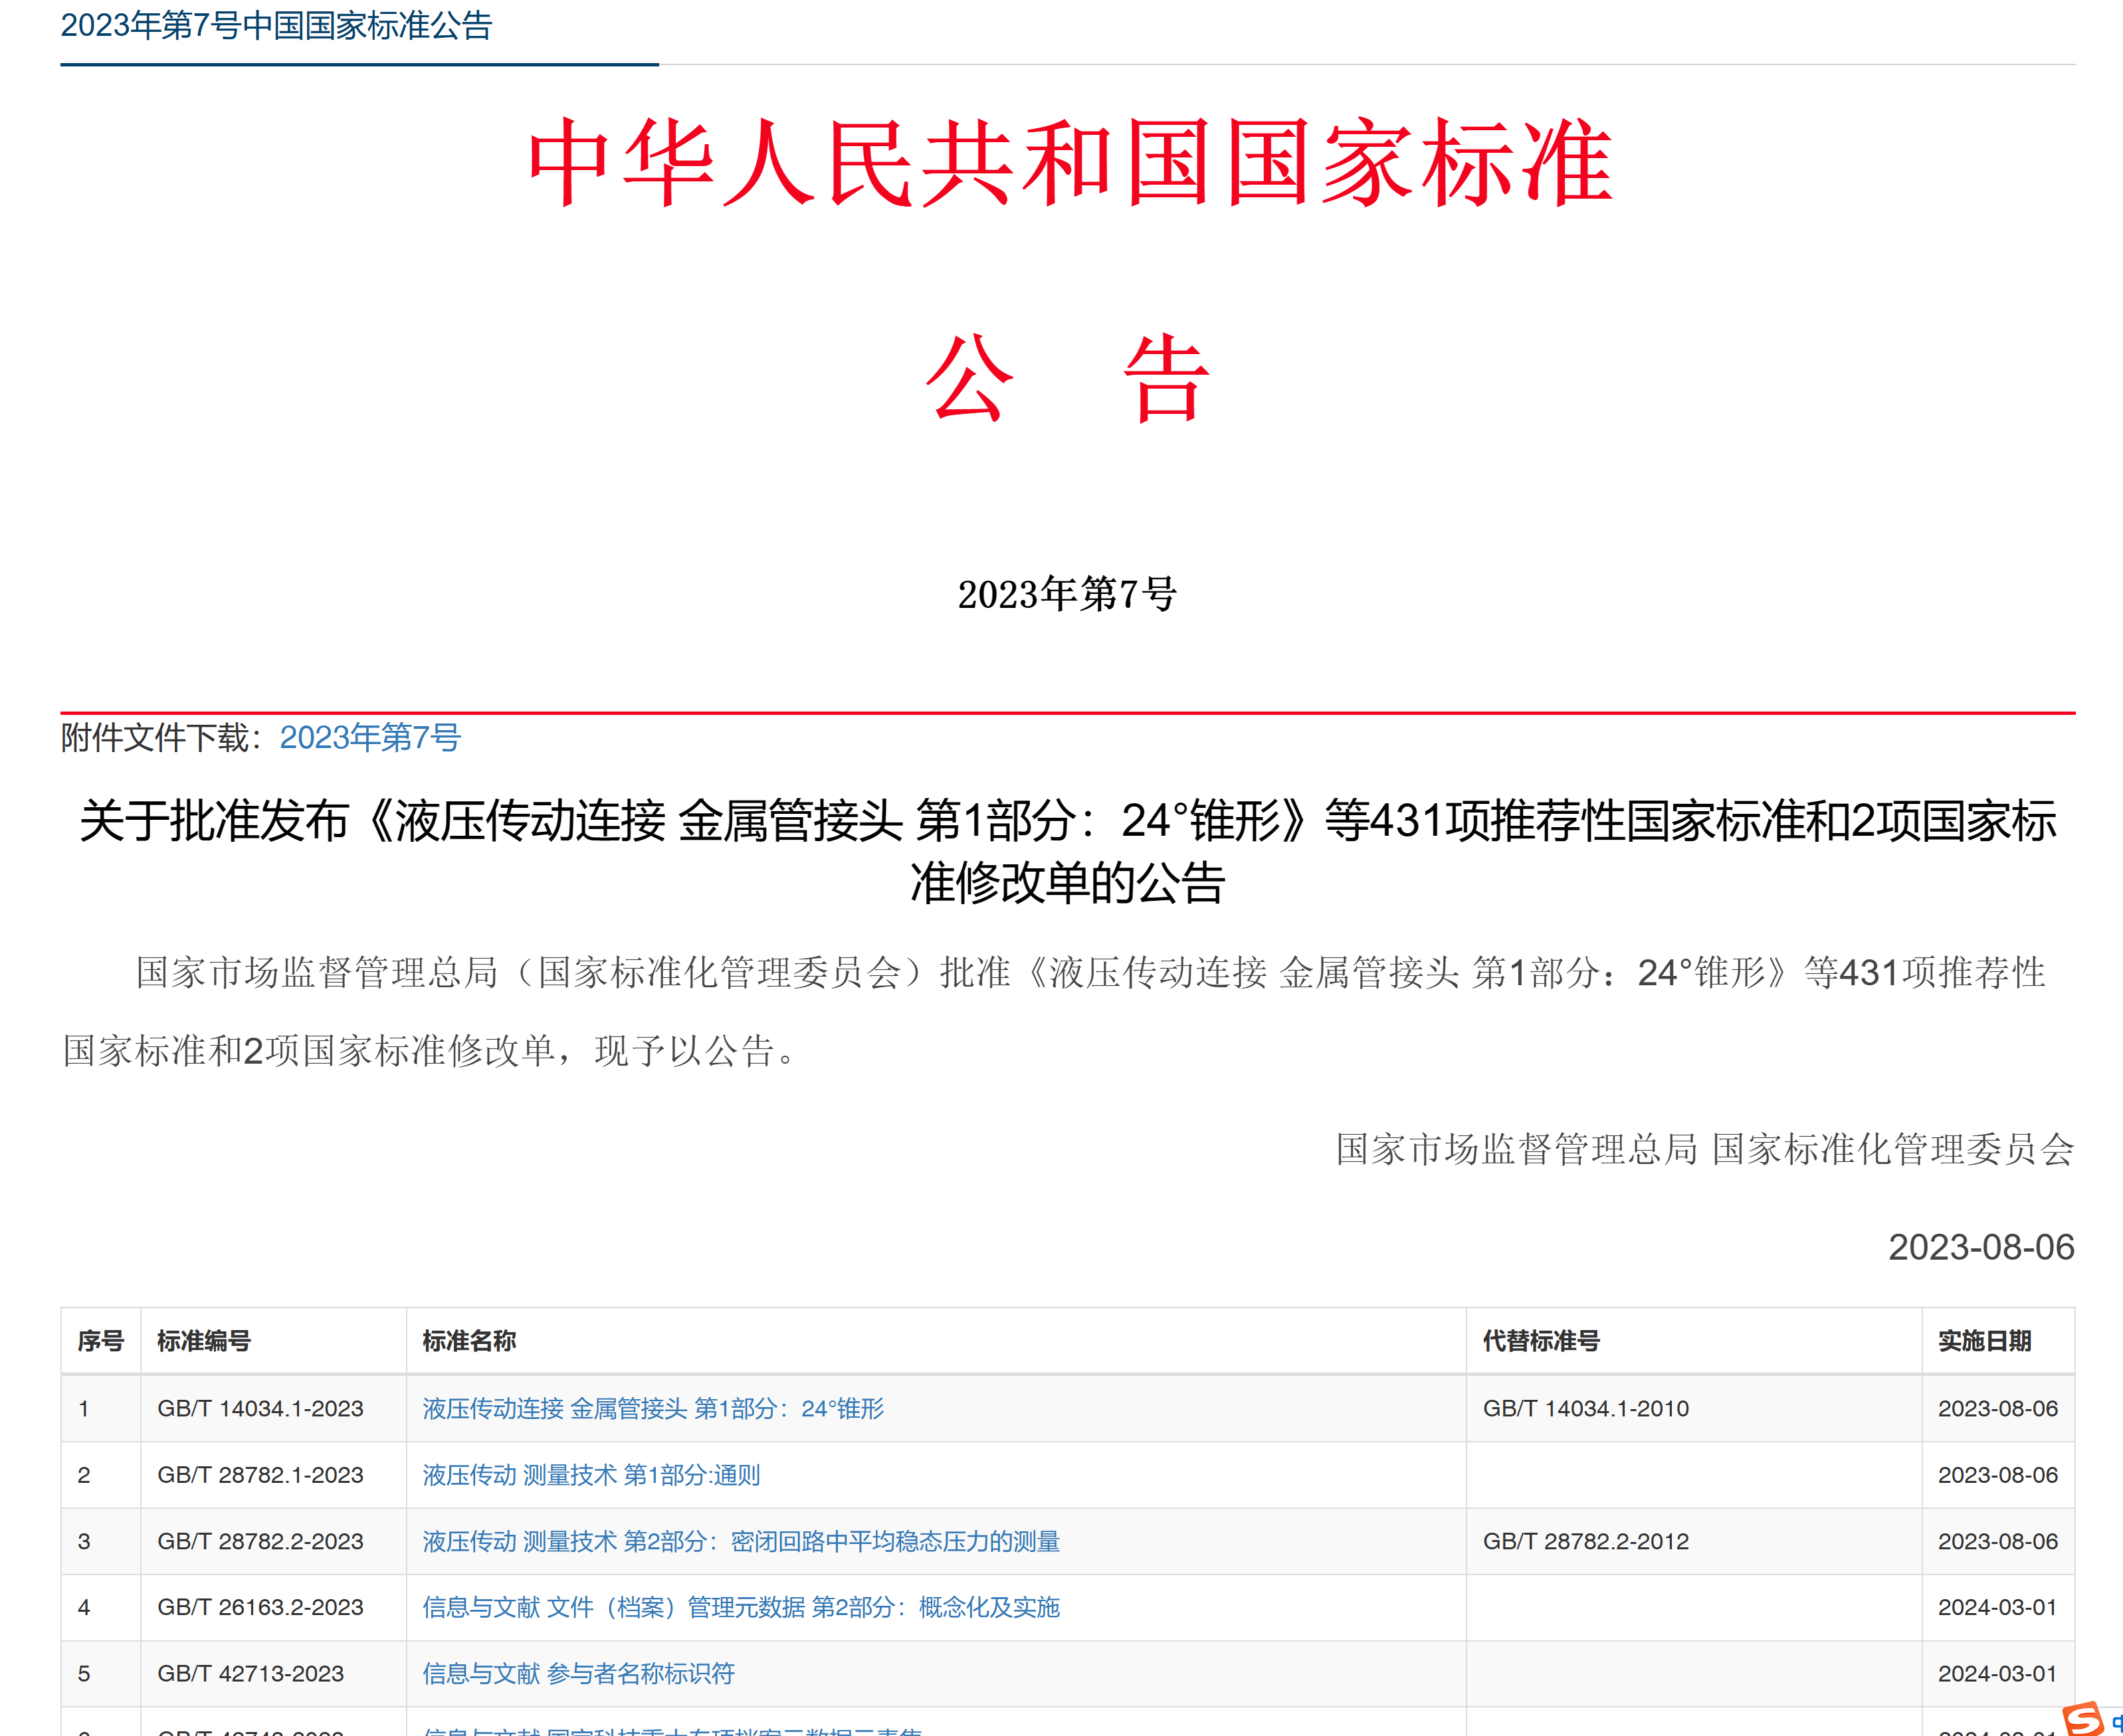Select the GB/T 28782.2-2012 replaced standard cell

tap(1585, 1541)
